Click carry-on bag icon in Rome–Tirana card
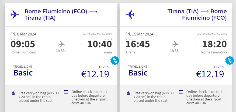The height and width of the screenshot is (112, 236). pyautogui.click(x=13, y=93)
